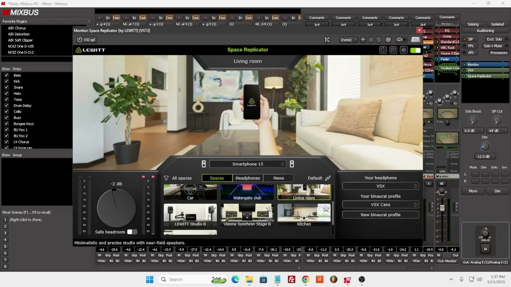
Task: Delete the plugin preset with the circle-slash icon
Action: (379, 40)
